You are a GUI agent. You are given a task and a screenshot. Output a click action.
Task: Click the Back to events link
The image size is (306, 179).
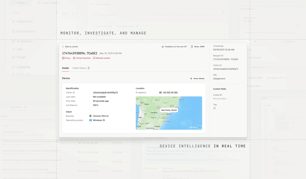pos(70,47)
